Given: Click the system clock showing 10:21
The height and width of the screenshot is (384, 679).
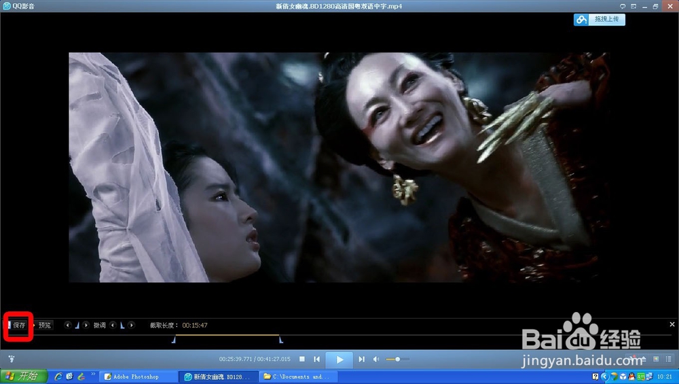Looking at the screenshot, I should point(665,377).
